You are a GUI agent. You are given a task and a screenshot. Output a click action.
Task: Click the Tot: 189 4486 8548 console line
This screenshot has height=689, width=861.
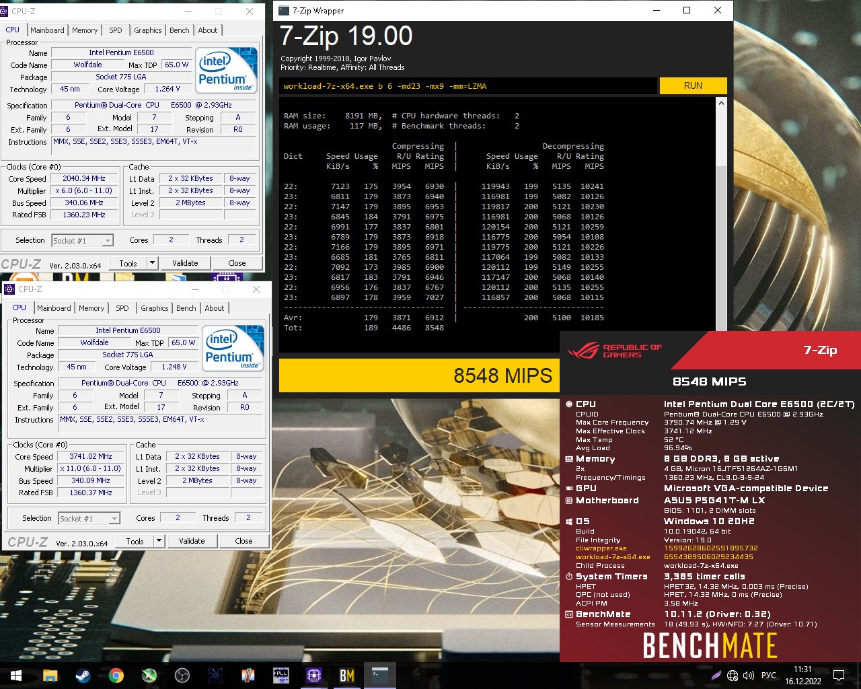click(x=364, y=328)
